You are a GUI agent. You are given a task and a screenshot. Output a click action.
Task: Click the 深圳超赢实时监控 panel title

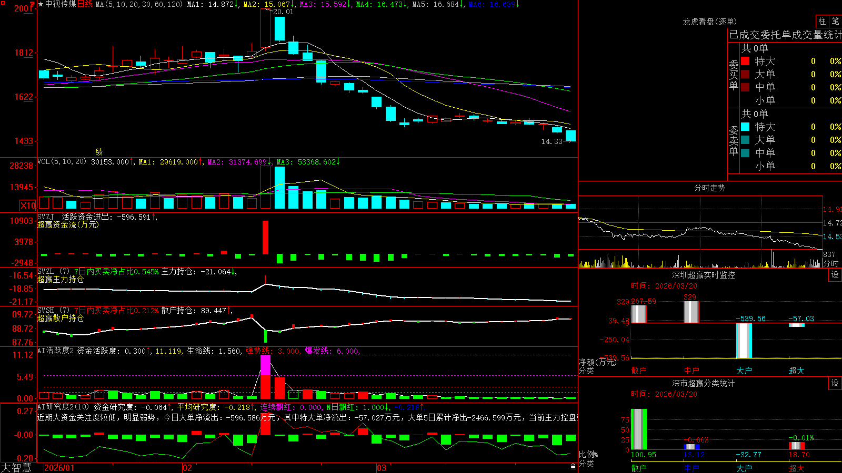[x=703, y=275]
